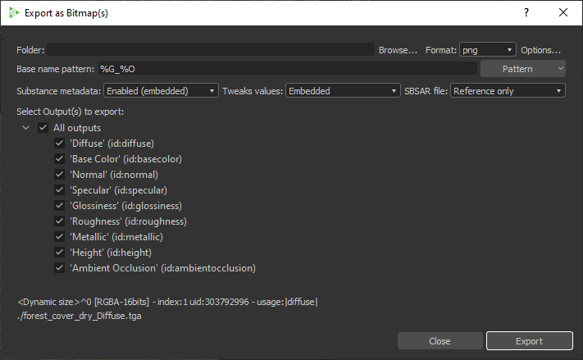Click the Substance Designer logo icon
The height and width of the screenshot is (360, 583).
14,13
